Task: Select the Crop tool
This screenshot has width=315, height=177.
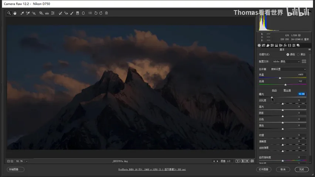Action: point(41,13)
